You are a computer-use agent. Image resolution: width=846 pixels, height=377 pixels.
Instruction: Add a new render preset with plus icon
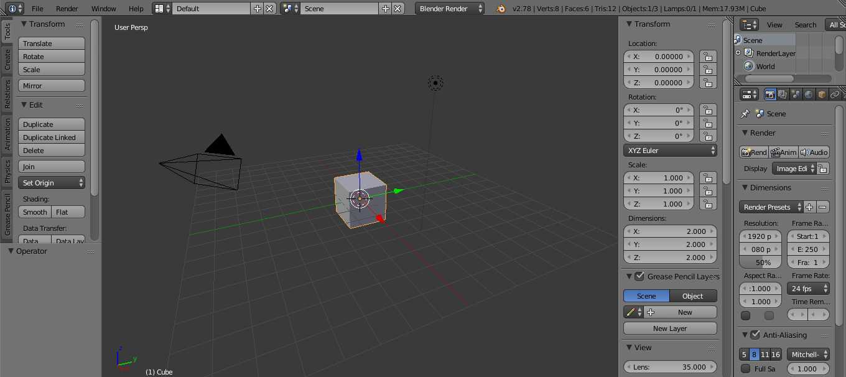809,207
